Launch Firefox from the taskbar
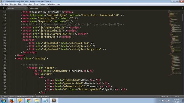Image resolution: width=184 pixels, height=103 pixels. coord(12,100)
